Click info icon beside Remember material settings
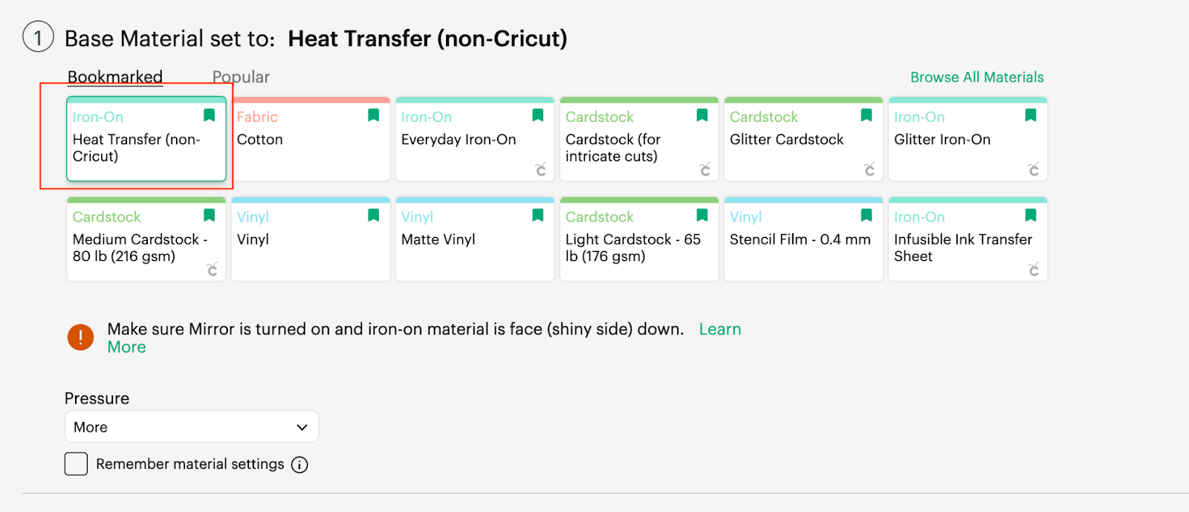Screen dimensions: 1189x512 point(299,465)
